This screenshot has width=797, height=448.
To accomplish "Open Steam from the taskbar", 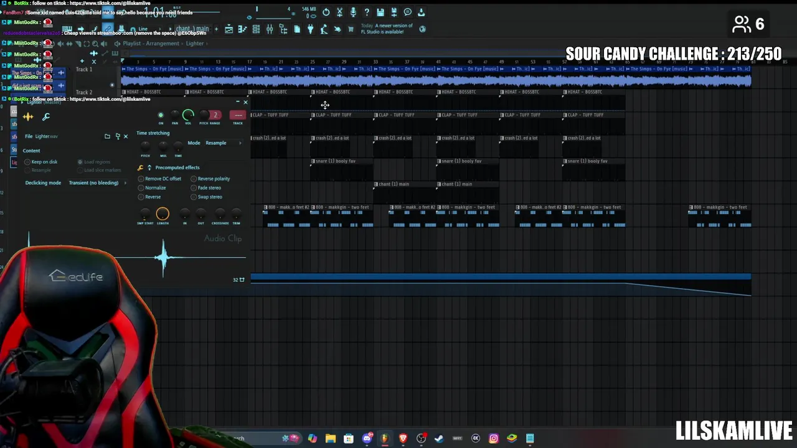I will [439, 438].
